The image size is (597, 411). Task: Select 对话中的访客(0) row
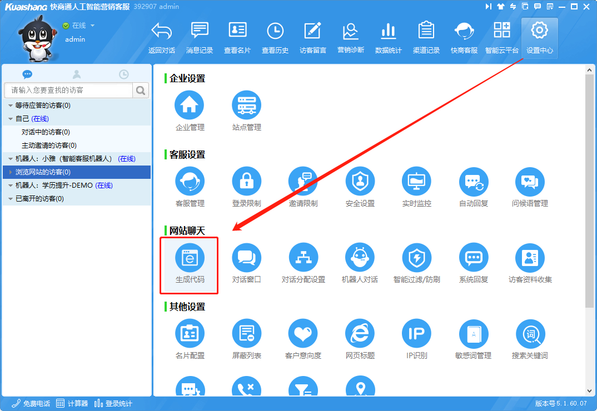[x=77, y=132]
